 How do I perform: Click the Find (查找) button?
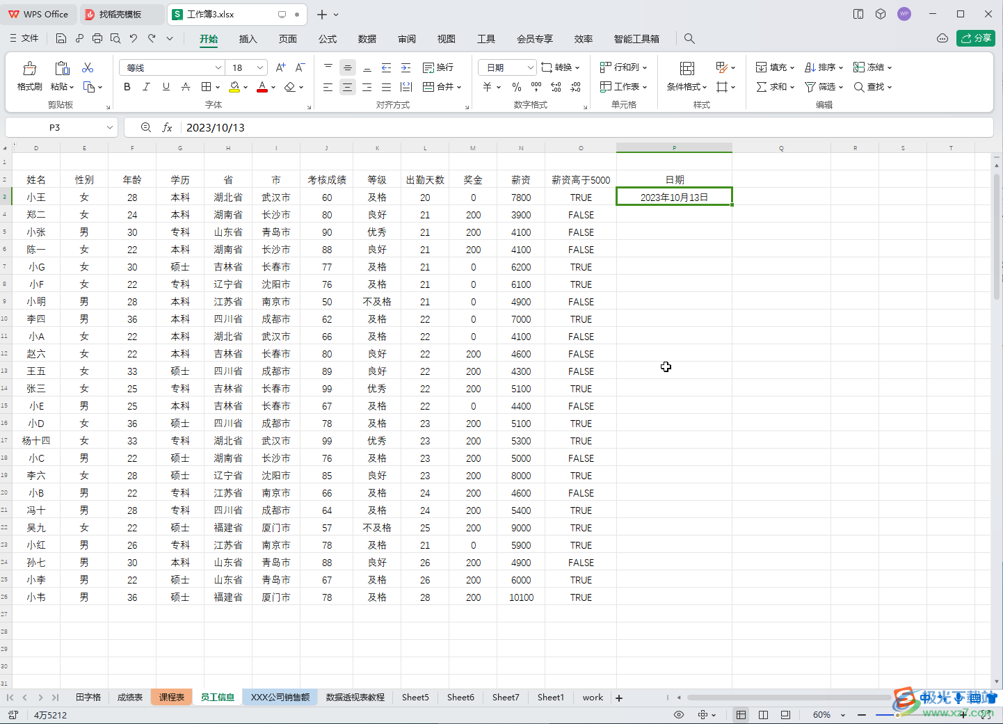872,87
